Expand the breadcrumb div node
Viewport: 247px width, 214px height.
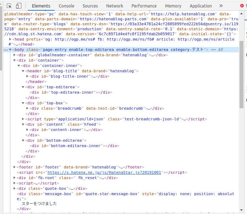point(27,108)
